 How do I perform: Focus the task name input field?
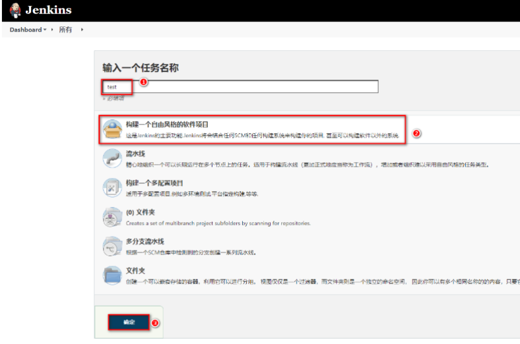point(240,87)
